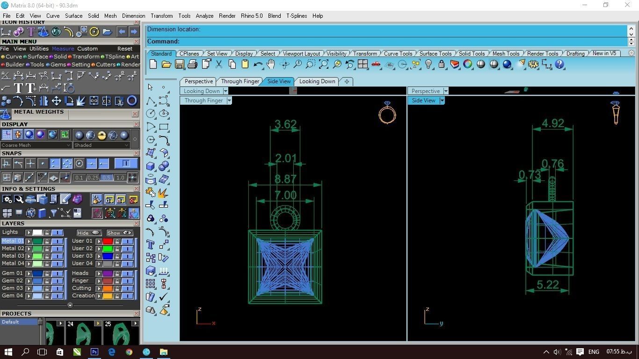Screen dimensions: 639x359
Task: Click the Zoom Extents icon
Action: point(323,65)
